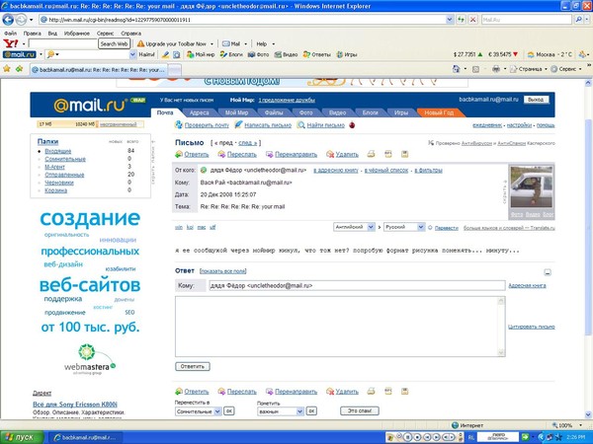This screenshot has width=593, height=444.
Task: Click the Yahoo Y! toolbar logo
Action: point(11,43)
